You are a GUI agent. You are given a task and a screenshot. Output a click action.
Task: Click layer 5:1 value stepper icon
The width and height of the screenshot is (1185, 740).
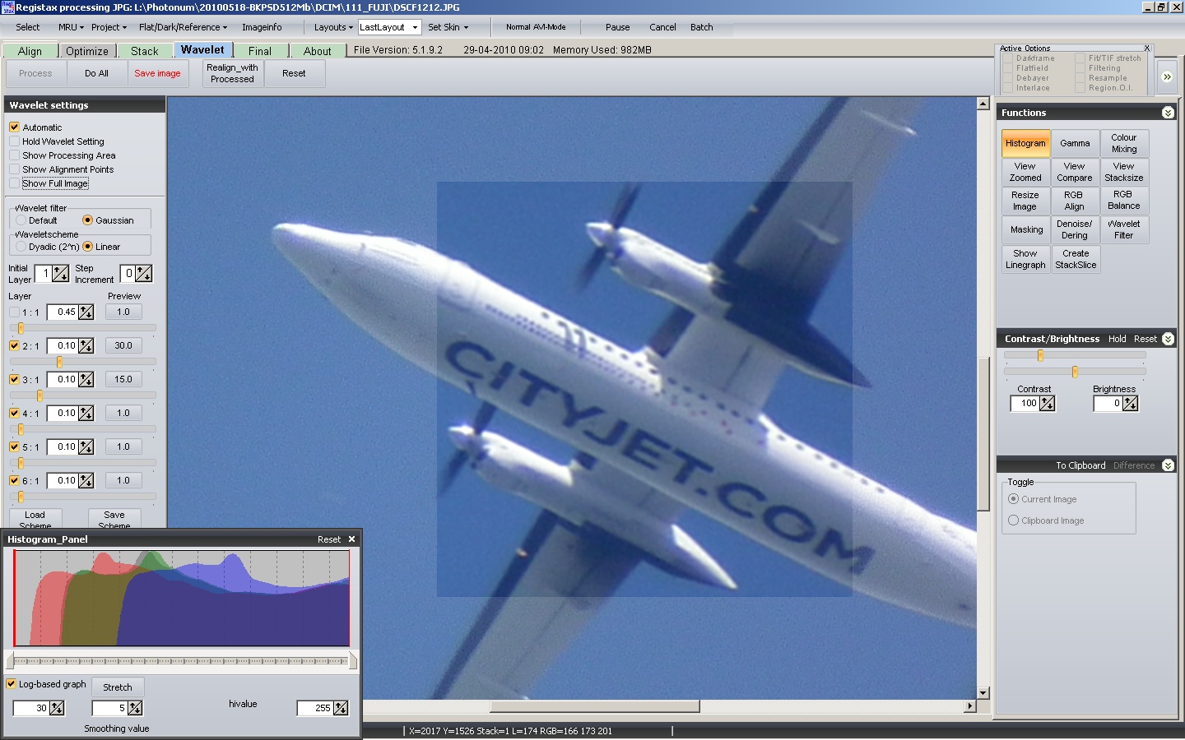[86, 447]
